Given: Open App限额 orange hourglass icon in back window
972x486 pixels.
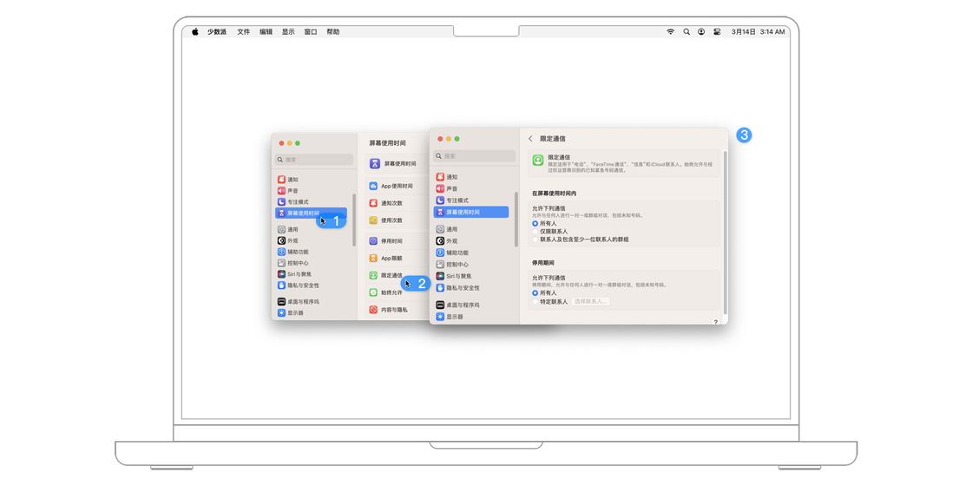Looking at the screenshot, I should (373, 258).
